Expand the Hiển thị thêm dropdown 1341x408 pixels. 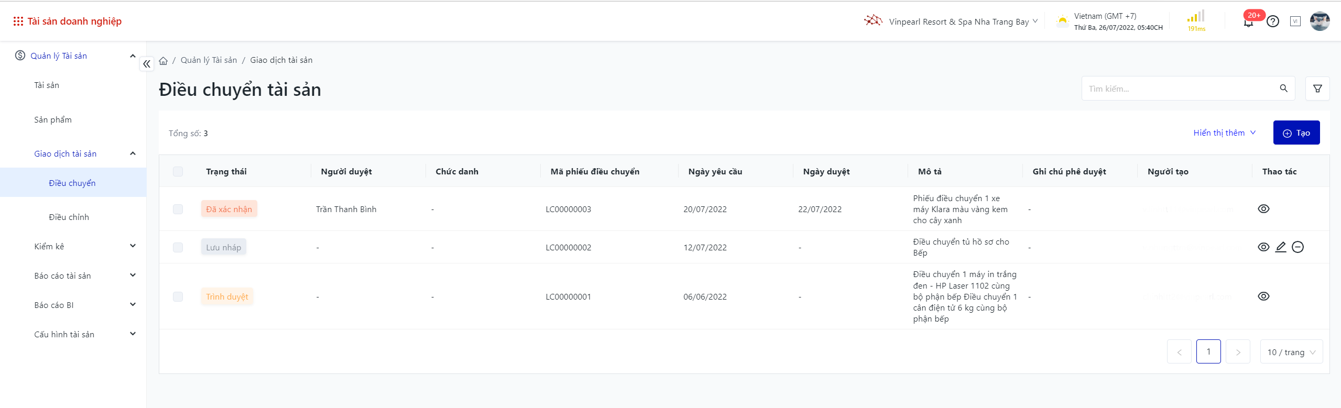1224,133
